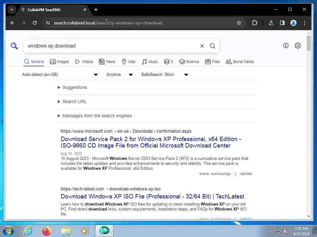Open the tab search dropdown arrow
The image size is (317, 237).
[12, 10]
